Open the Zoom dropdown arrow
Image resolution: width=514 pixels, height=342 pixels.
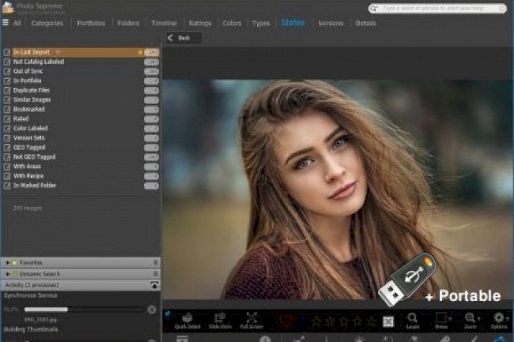[479, 318]
